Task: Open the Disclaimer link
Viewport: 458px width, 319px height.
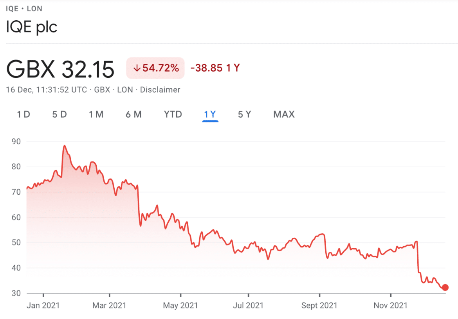Action: pos(161,90)
